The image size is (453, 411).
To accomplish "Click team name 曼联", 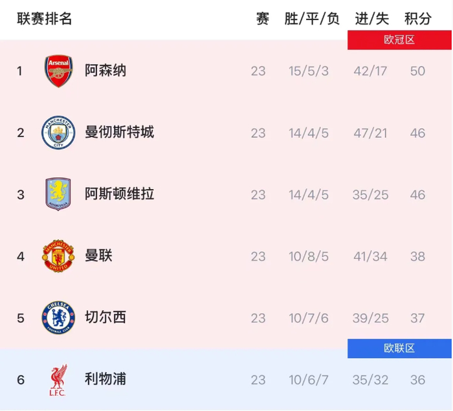I will (x=99, y=256).
